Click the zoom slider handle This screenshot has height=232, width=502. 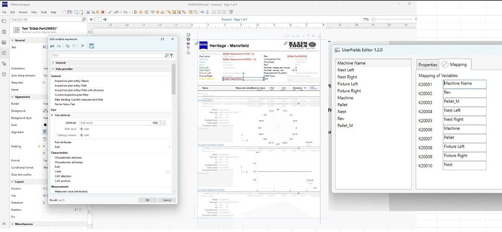click(374, 20)
